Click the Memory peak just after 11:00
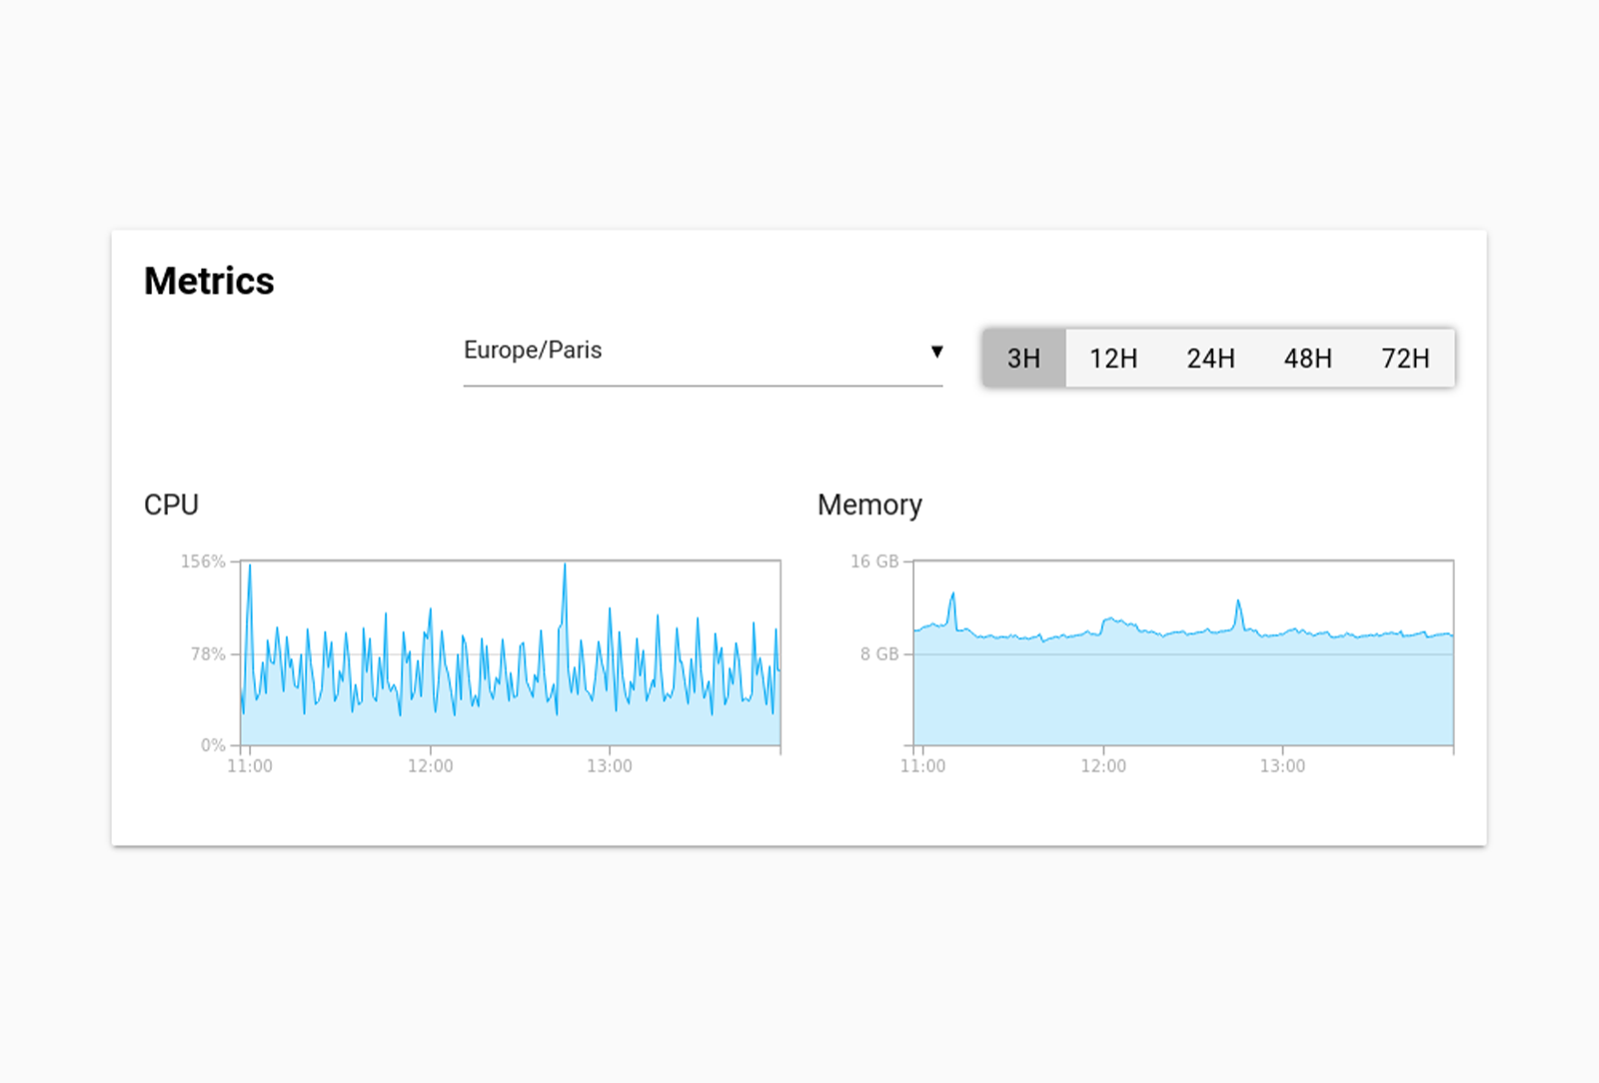 click(x=952, y=595)
